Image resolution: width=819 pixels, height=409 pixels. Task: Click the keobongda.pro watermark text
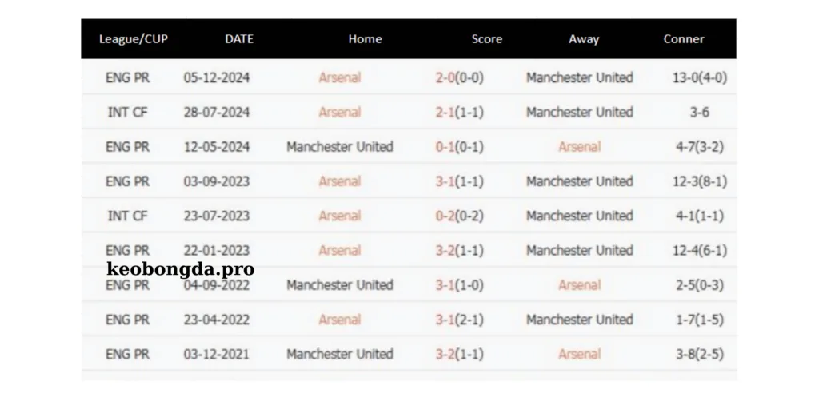pyautogui.click(x=180, y=268)
